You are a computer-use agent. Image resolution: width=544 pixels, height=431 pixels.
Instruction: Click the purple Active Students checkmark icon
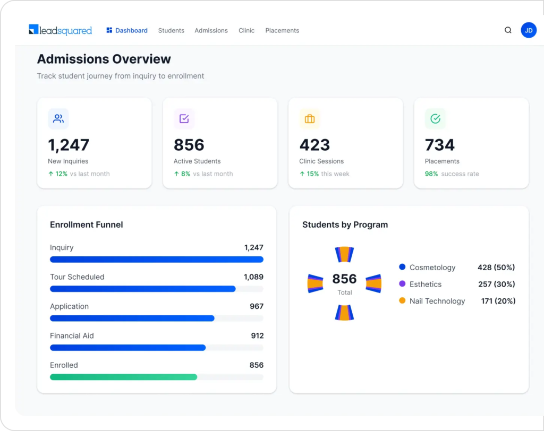click(184, 119)
